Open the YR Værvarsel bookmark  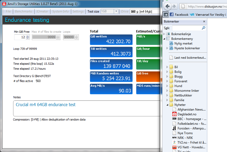click(x=208, y=15)
